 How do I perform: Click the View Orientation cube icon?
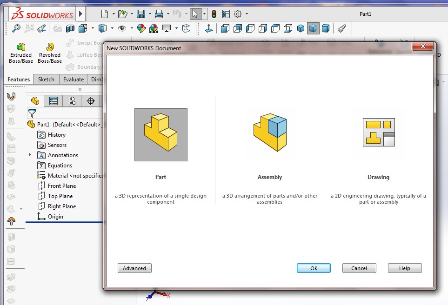(x=82, y=28)
